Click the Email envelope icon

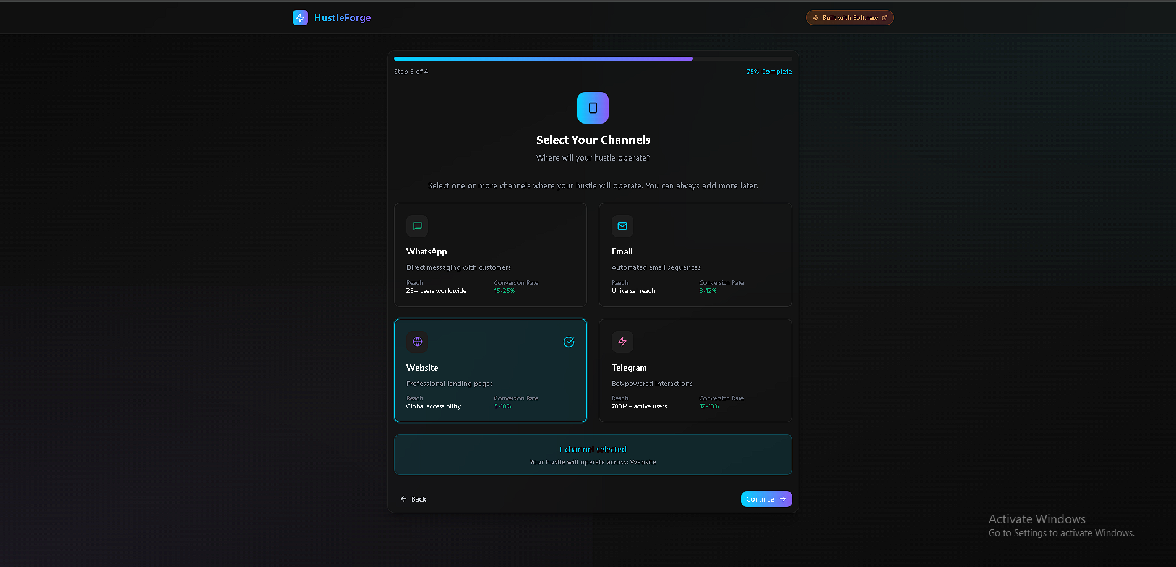[622, 226]
